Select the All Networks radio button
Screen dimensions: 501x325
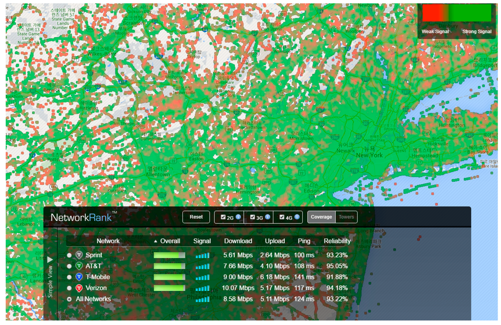69,299
